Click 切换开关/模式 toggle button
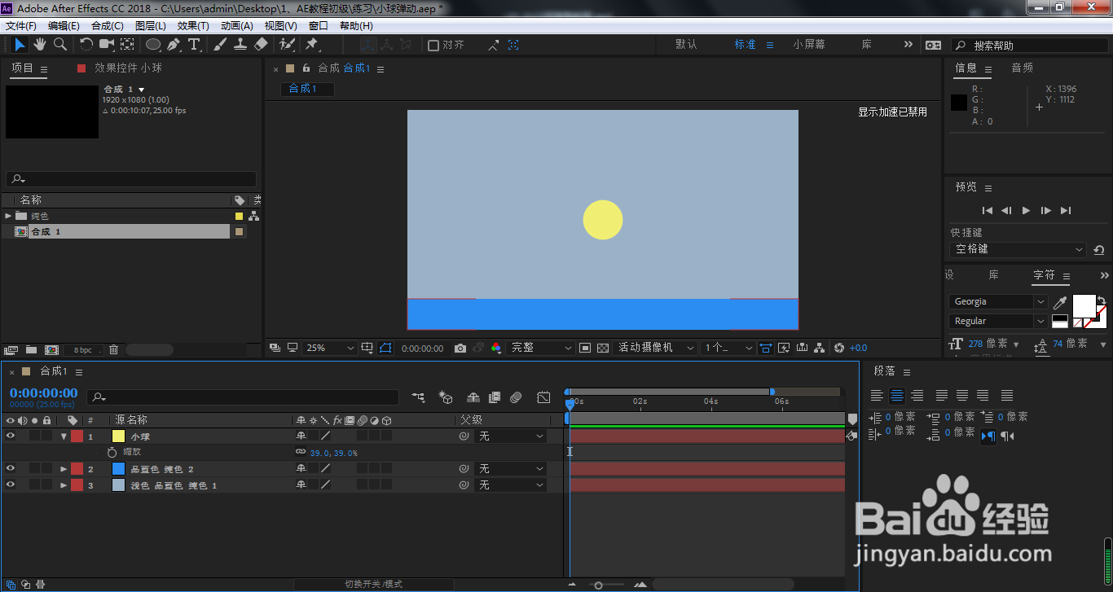 (373, 584)
